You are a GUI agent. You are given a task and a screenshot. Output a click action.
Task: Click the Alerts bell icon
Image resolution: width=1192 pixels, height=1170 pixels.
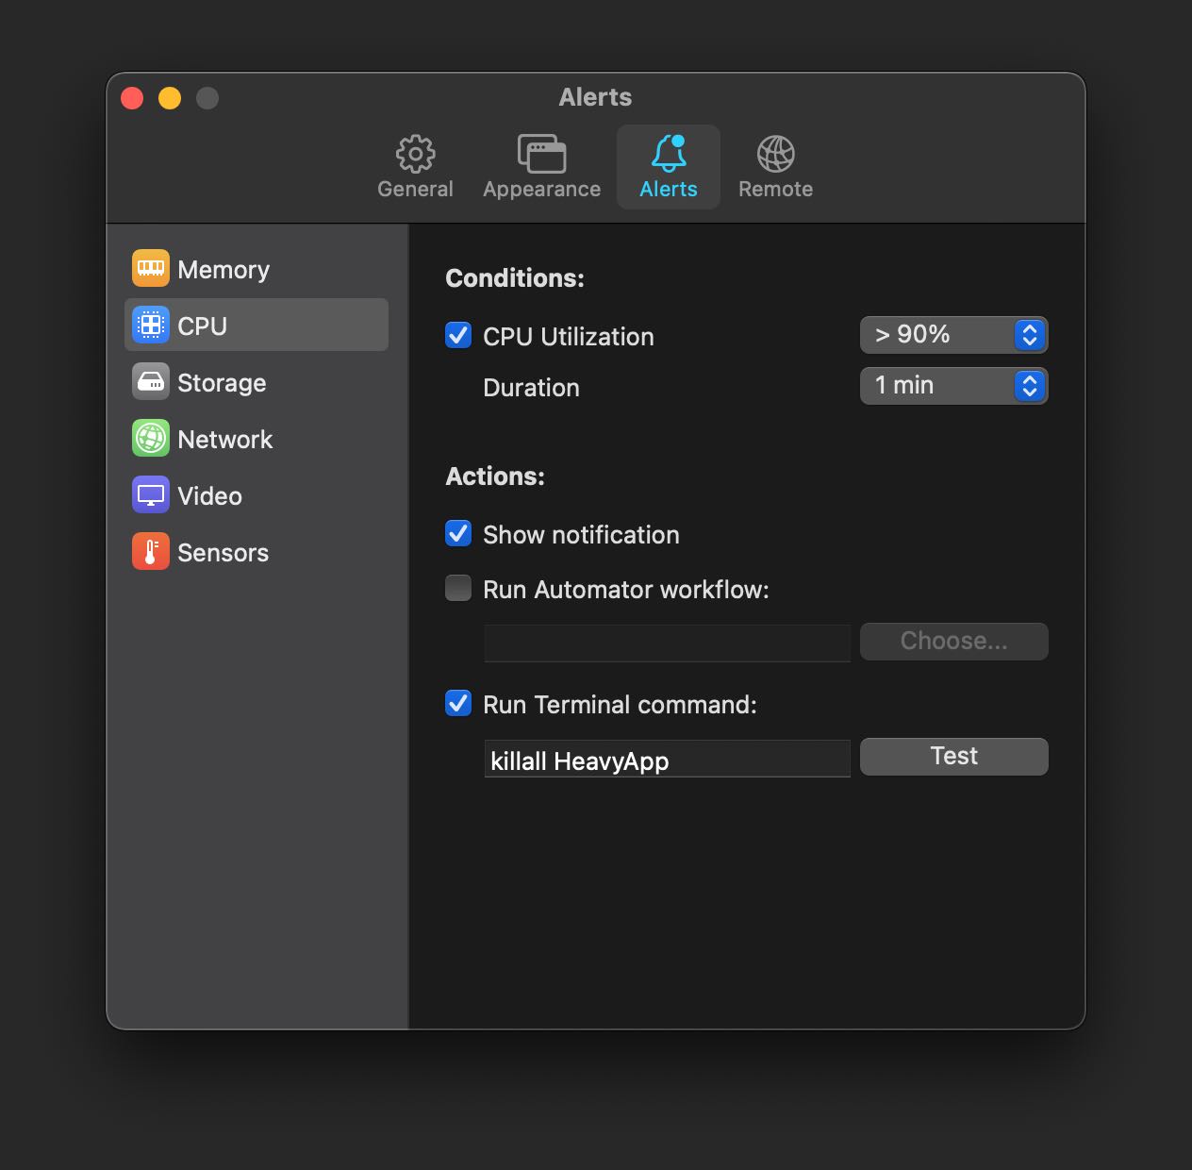668,165
